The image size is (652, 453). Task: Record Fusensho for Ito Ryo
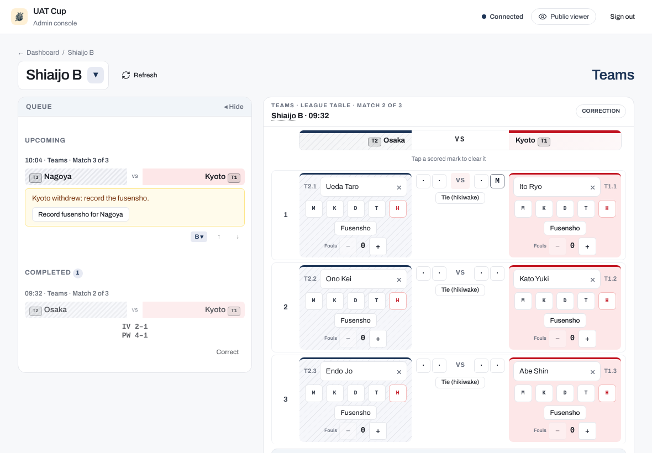[565, 228]
